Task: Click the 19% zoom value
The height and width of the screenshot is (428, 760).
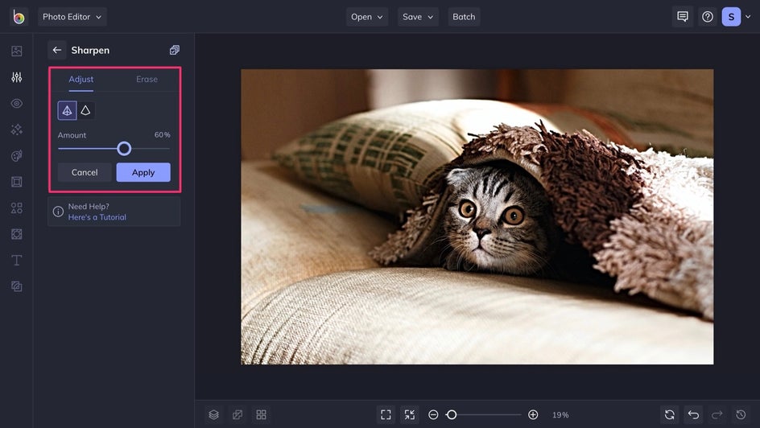Action: (x=560, y=415)
